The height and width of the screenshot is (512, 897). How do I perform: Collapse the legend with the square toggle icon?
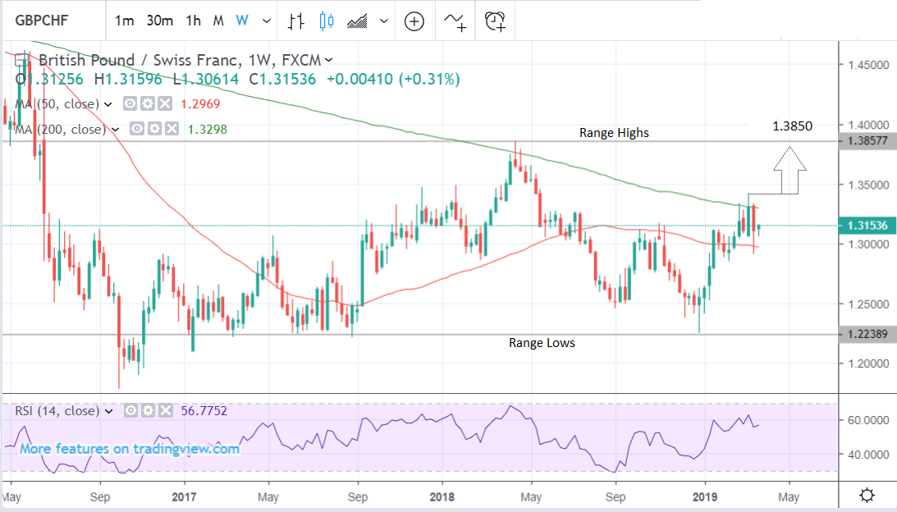22,59
